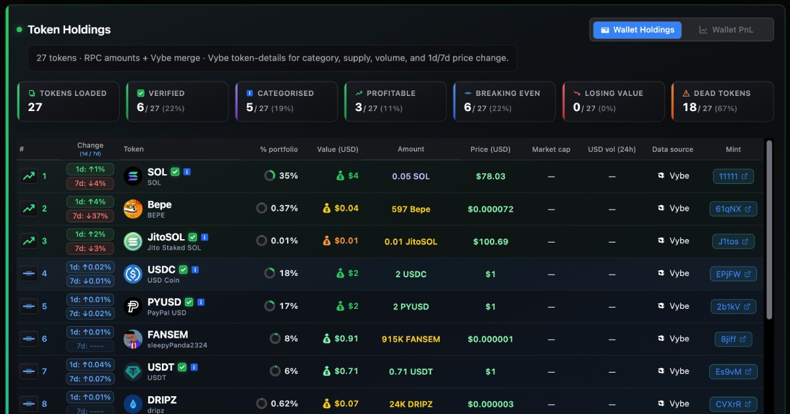Switch to the Wallet PnL tab

tap(726, 30)
